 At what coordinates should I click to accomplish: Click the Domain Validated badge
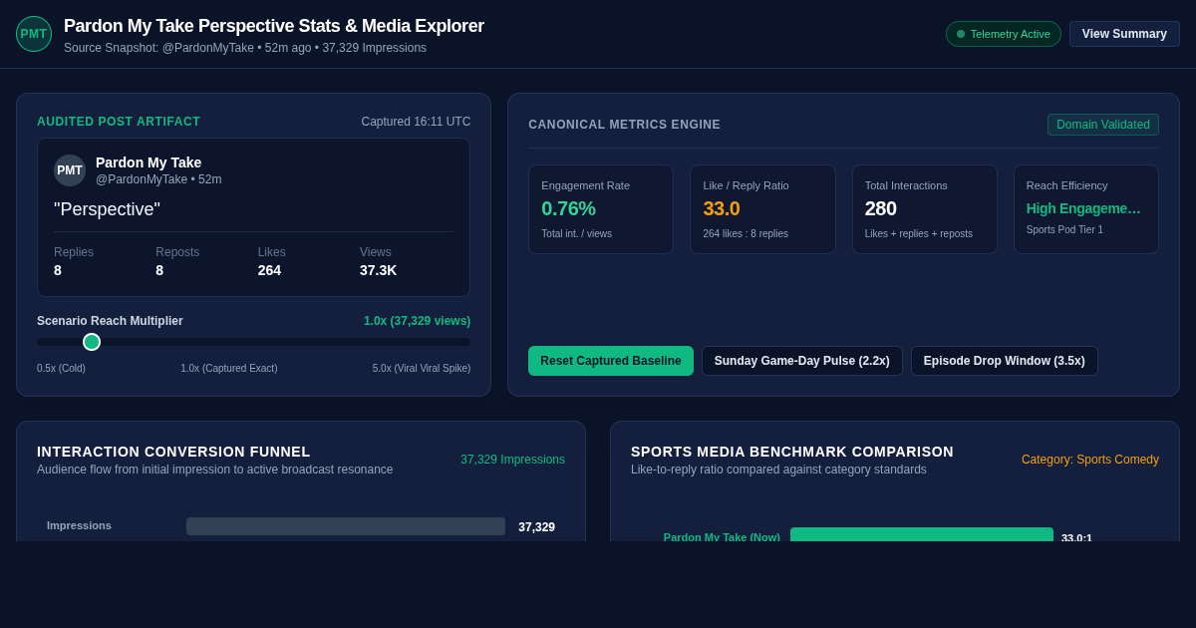1103,125
